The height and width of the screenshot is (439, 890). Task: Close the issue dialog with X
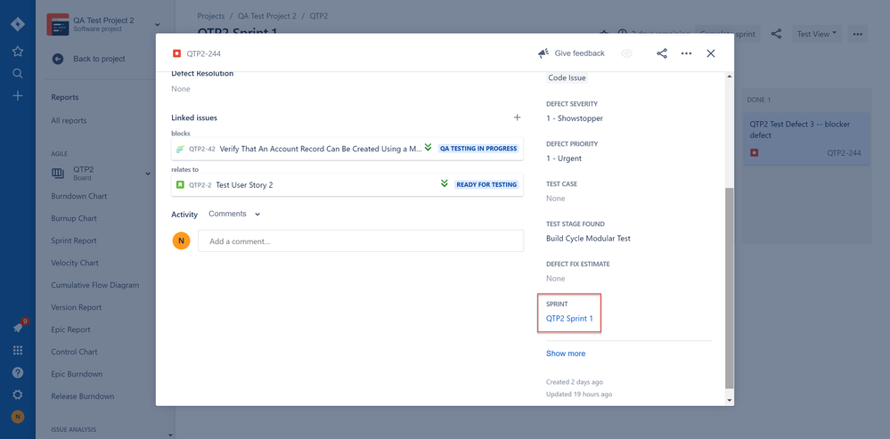711,53
